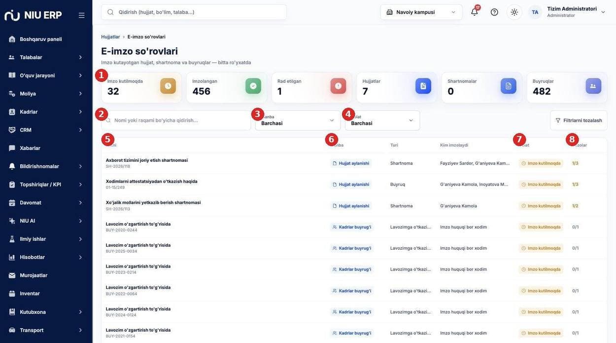Go to Xabarlar in the sidebar
The width and height of the screenshot is (616, 343).
coord(46,148)
